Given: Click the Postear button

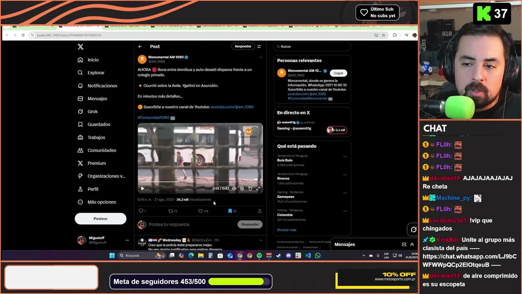Looking at the screenshot, I should pyautogui.click(x=100, y=218).
